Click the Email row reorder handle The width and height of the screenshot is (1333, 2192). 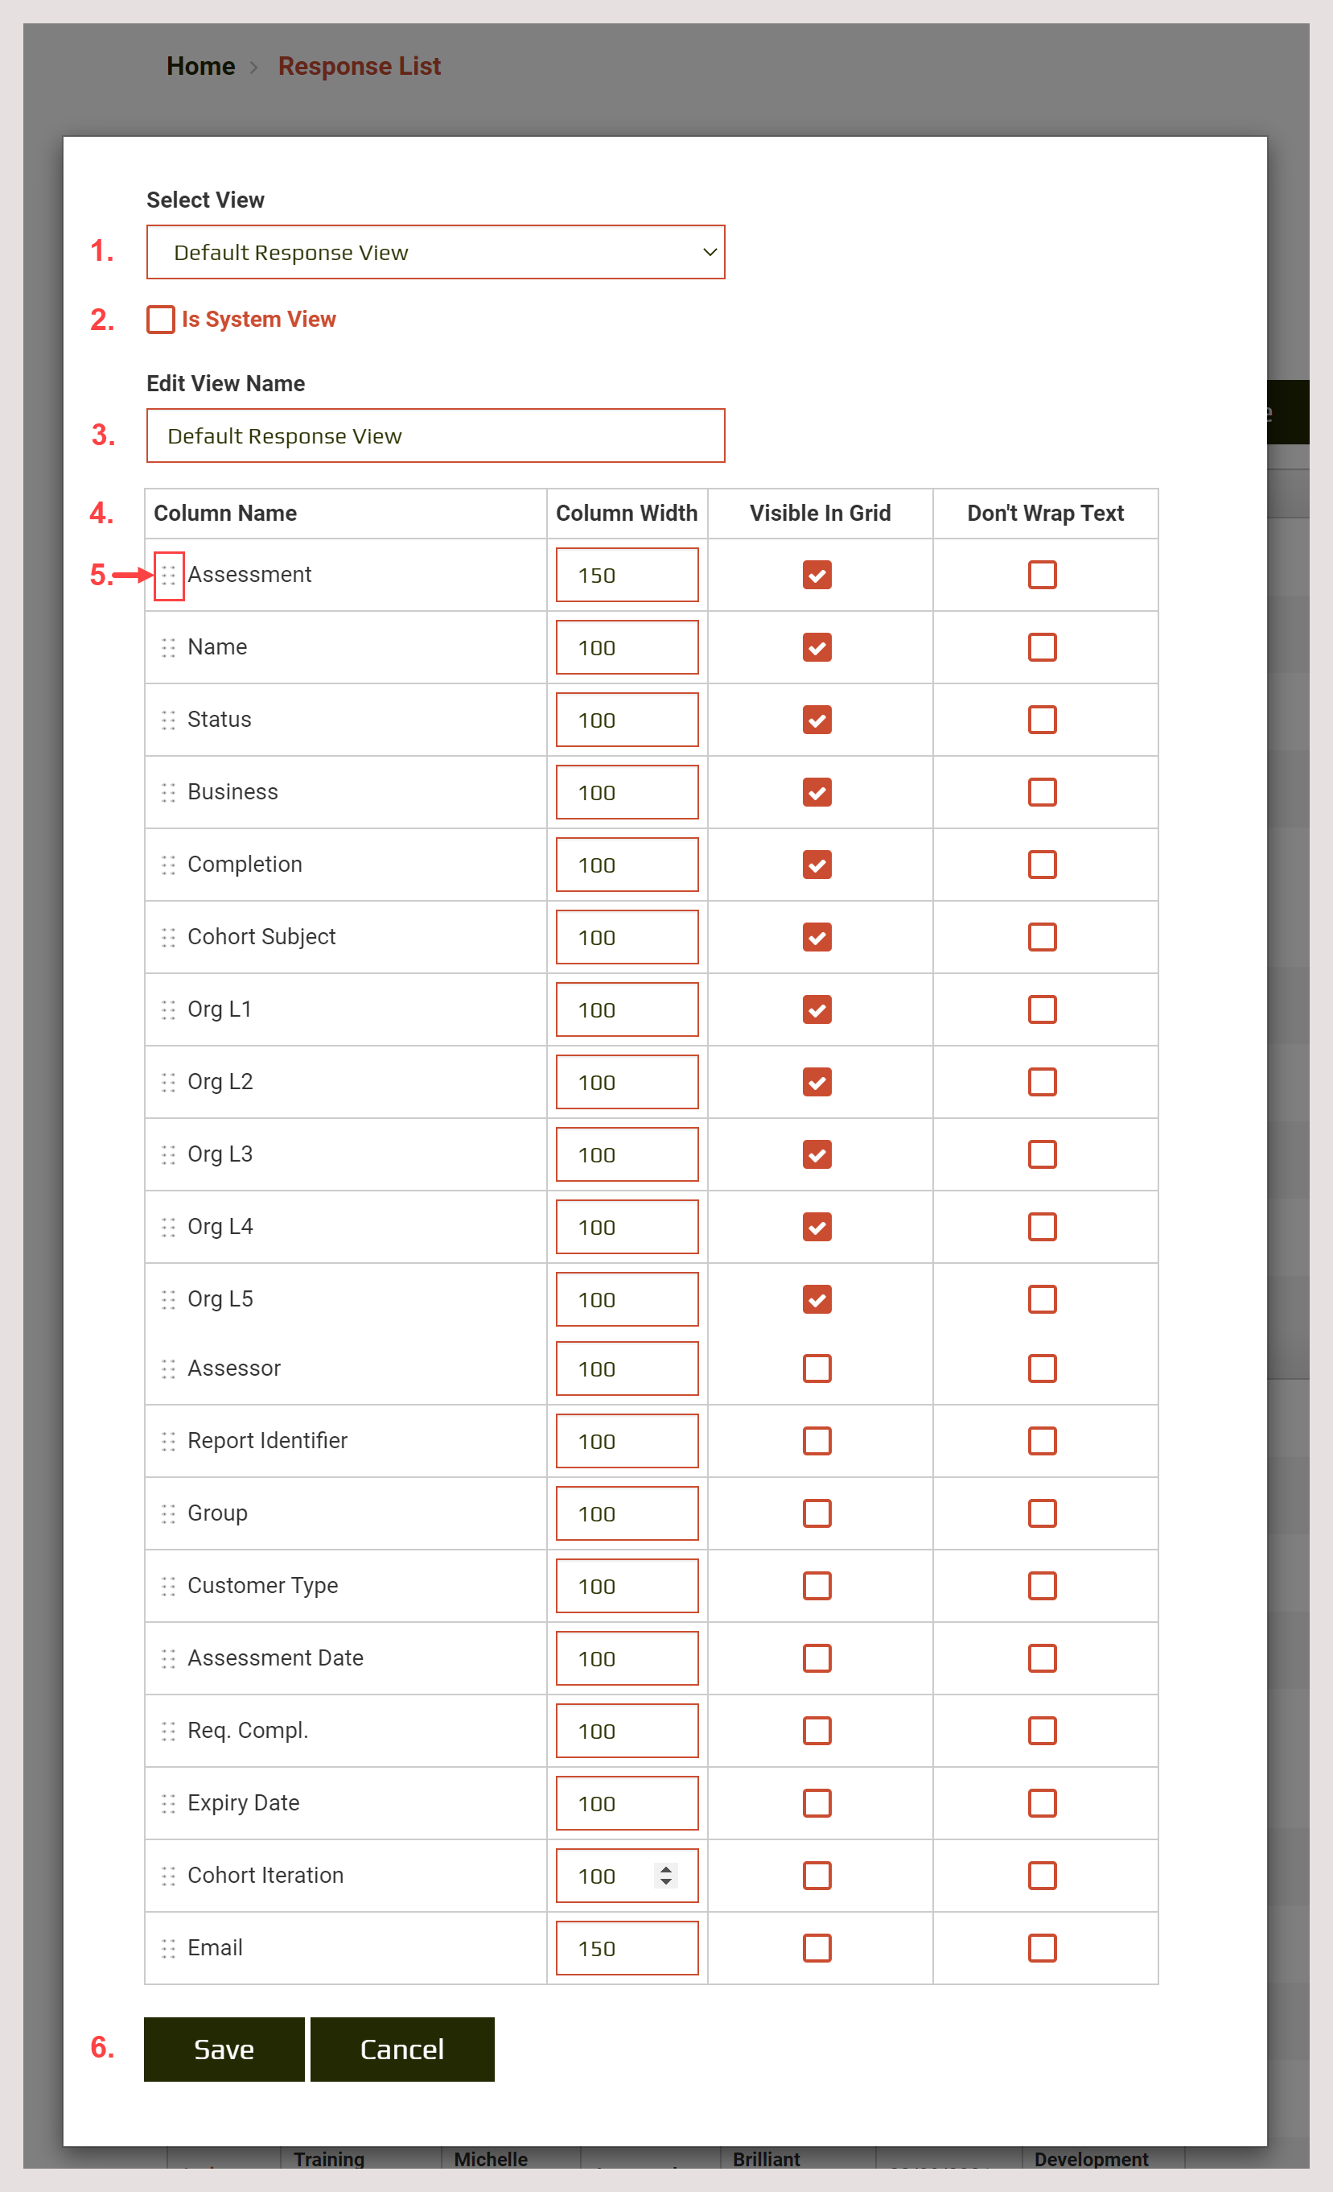(169, 1947)
